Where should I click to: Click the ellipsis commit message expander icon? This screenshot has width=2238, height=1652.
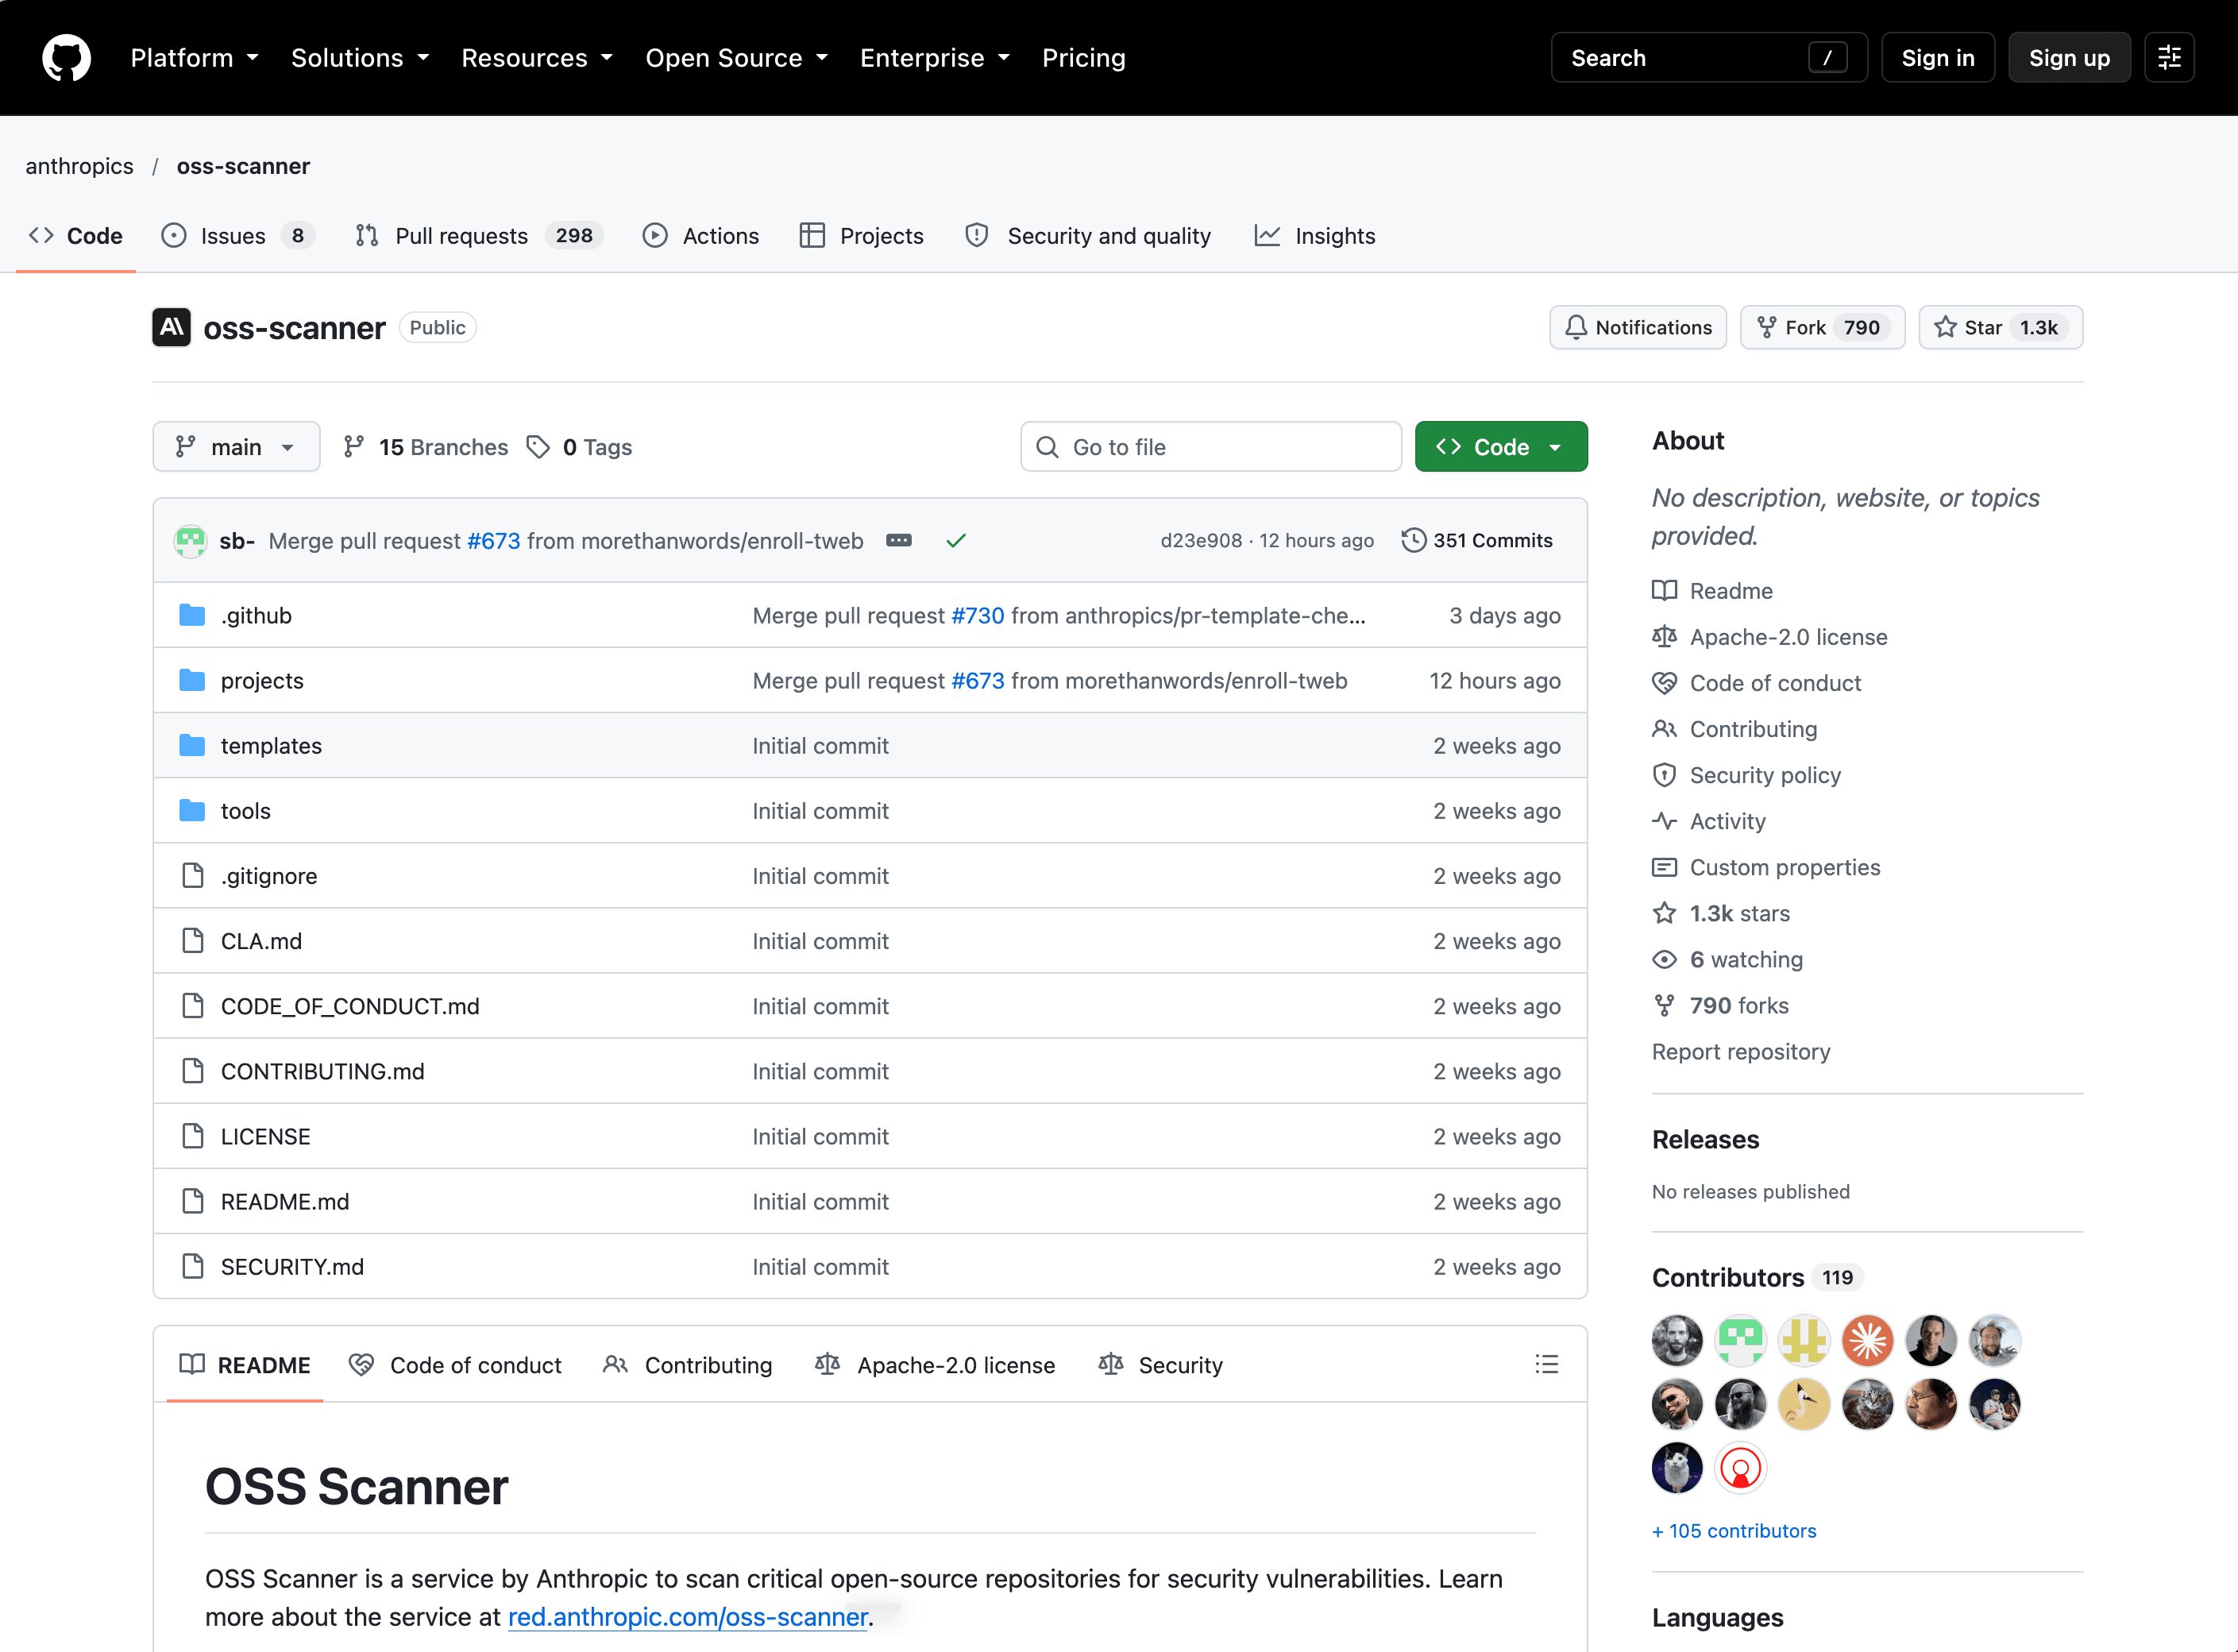(899, 540)
